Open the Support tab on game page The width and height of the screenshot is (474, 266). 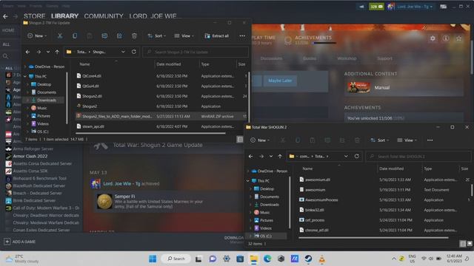(384, 58)
